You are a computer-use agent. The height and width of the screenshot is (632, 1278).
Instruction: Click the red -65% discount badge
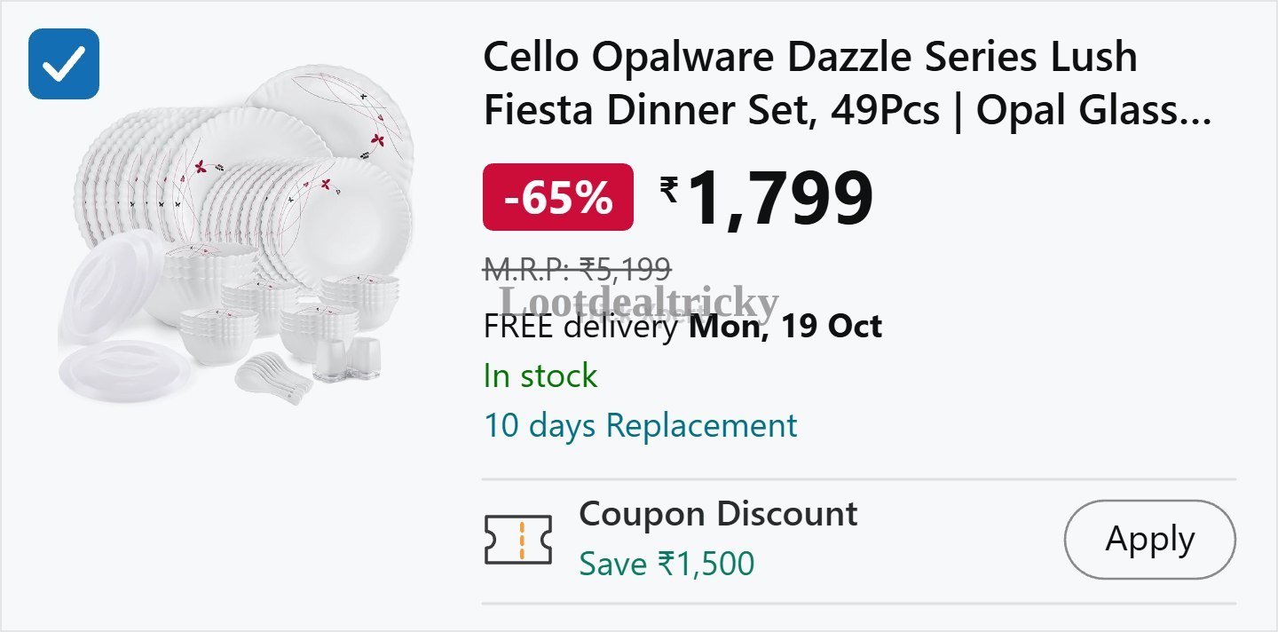(x=557, y=197)
